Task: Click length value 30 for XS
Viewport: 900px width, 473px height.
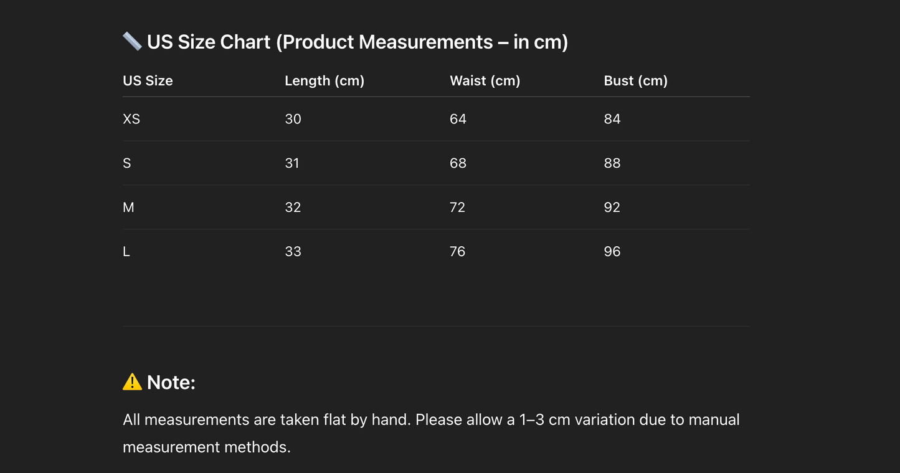Action: click(x=293, y=119)
